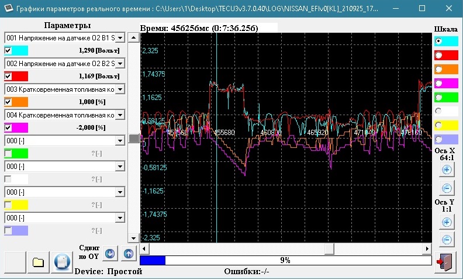
Task: Click the red swatch beside 1,169 volts
Action: pos(20,76)
